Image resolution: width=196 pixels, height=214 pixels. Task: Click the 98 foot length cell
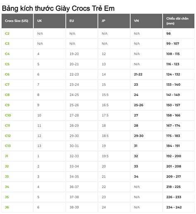pos(168,34)
